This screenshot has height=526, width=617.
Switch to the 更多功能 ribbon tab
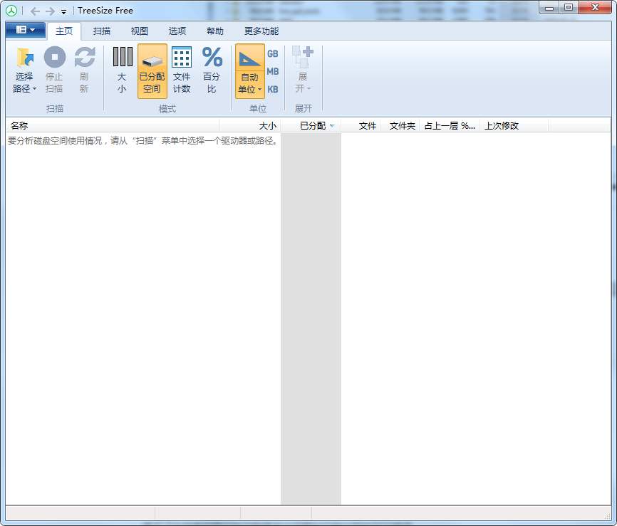click(x=261, y=31)
